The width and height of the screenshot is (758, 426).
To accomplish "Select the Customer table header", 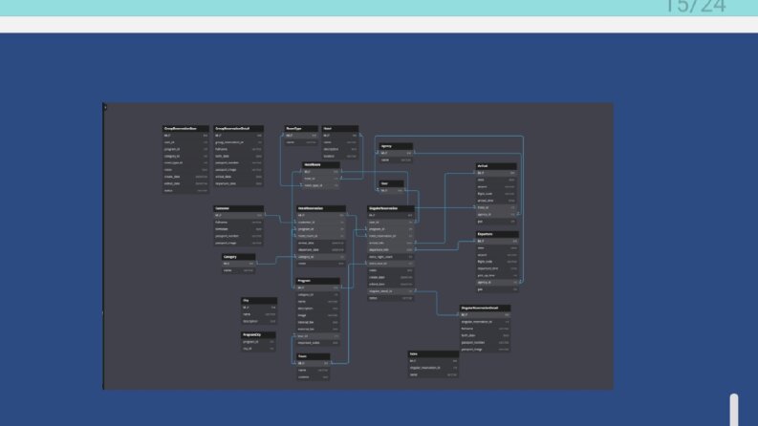I will (x=238, y=208).
